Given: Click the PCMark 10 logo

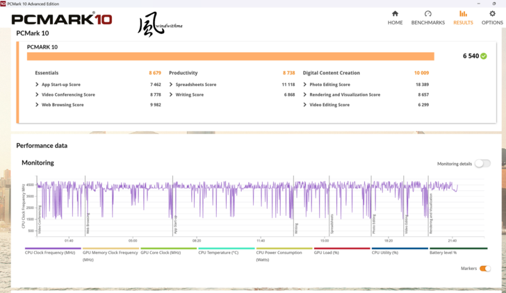Looking at the screenshot, I should coord(62,19).
